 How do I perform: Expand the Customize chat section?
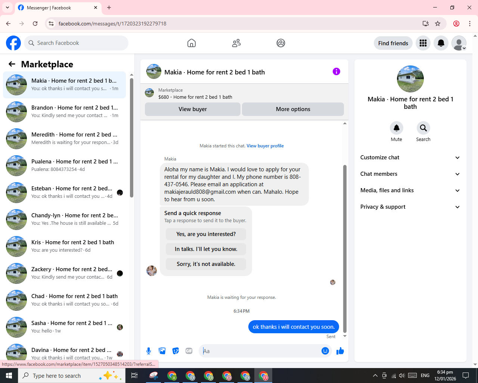pos(410,157)
